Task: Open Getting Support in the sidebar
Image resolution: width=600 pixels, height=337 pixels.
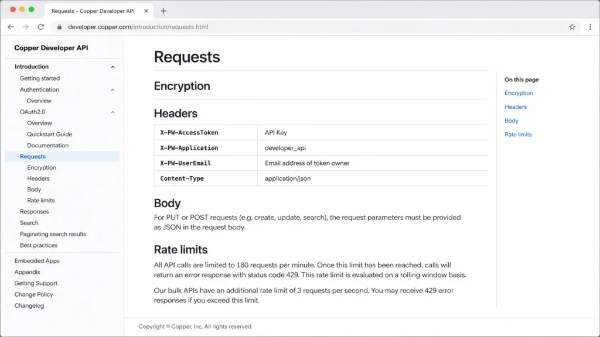Action: [36, 283]
